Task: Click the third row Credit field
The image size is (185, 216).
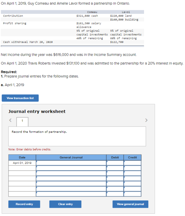Action: pos(132,173)
